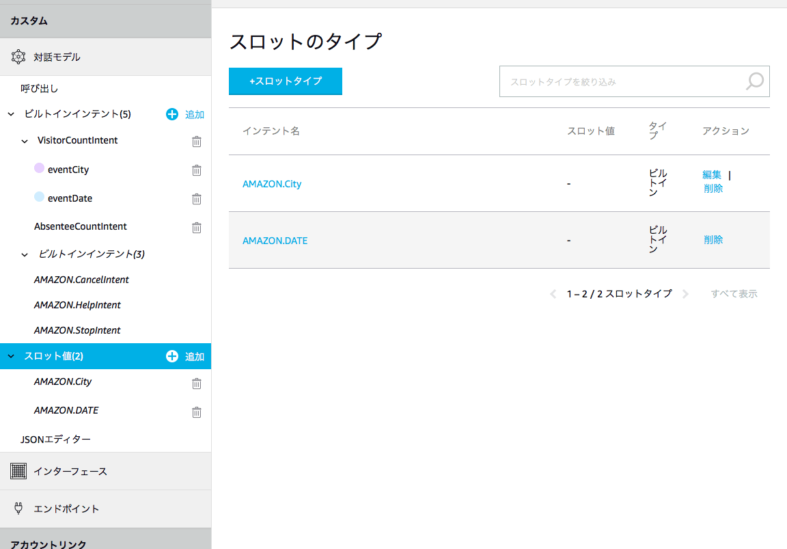Go to previous page arrow in pagination

point(553,294)
